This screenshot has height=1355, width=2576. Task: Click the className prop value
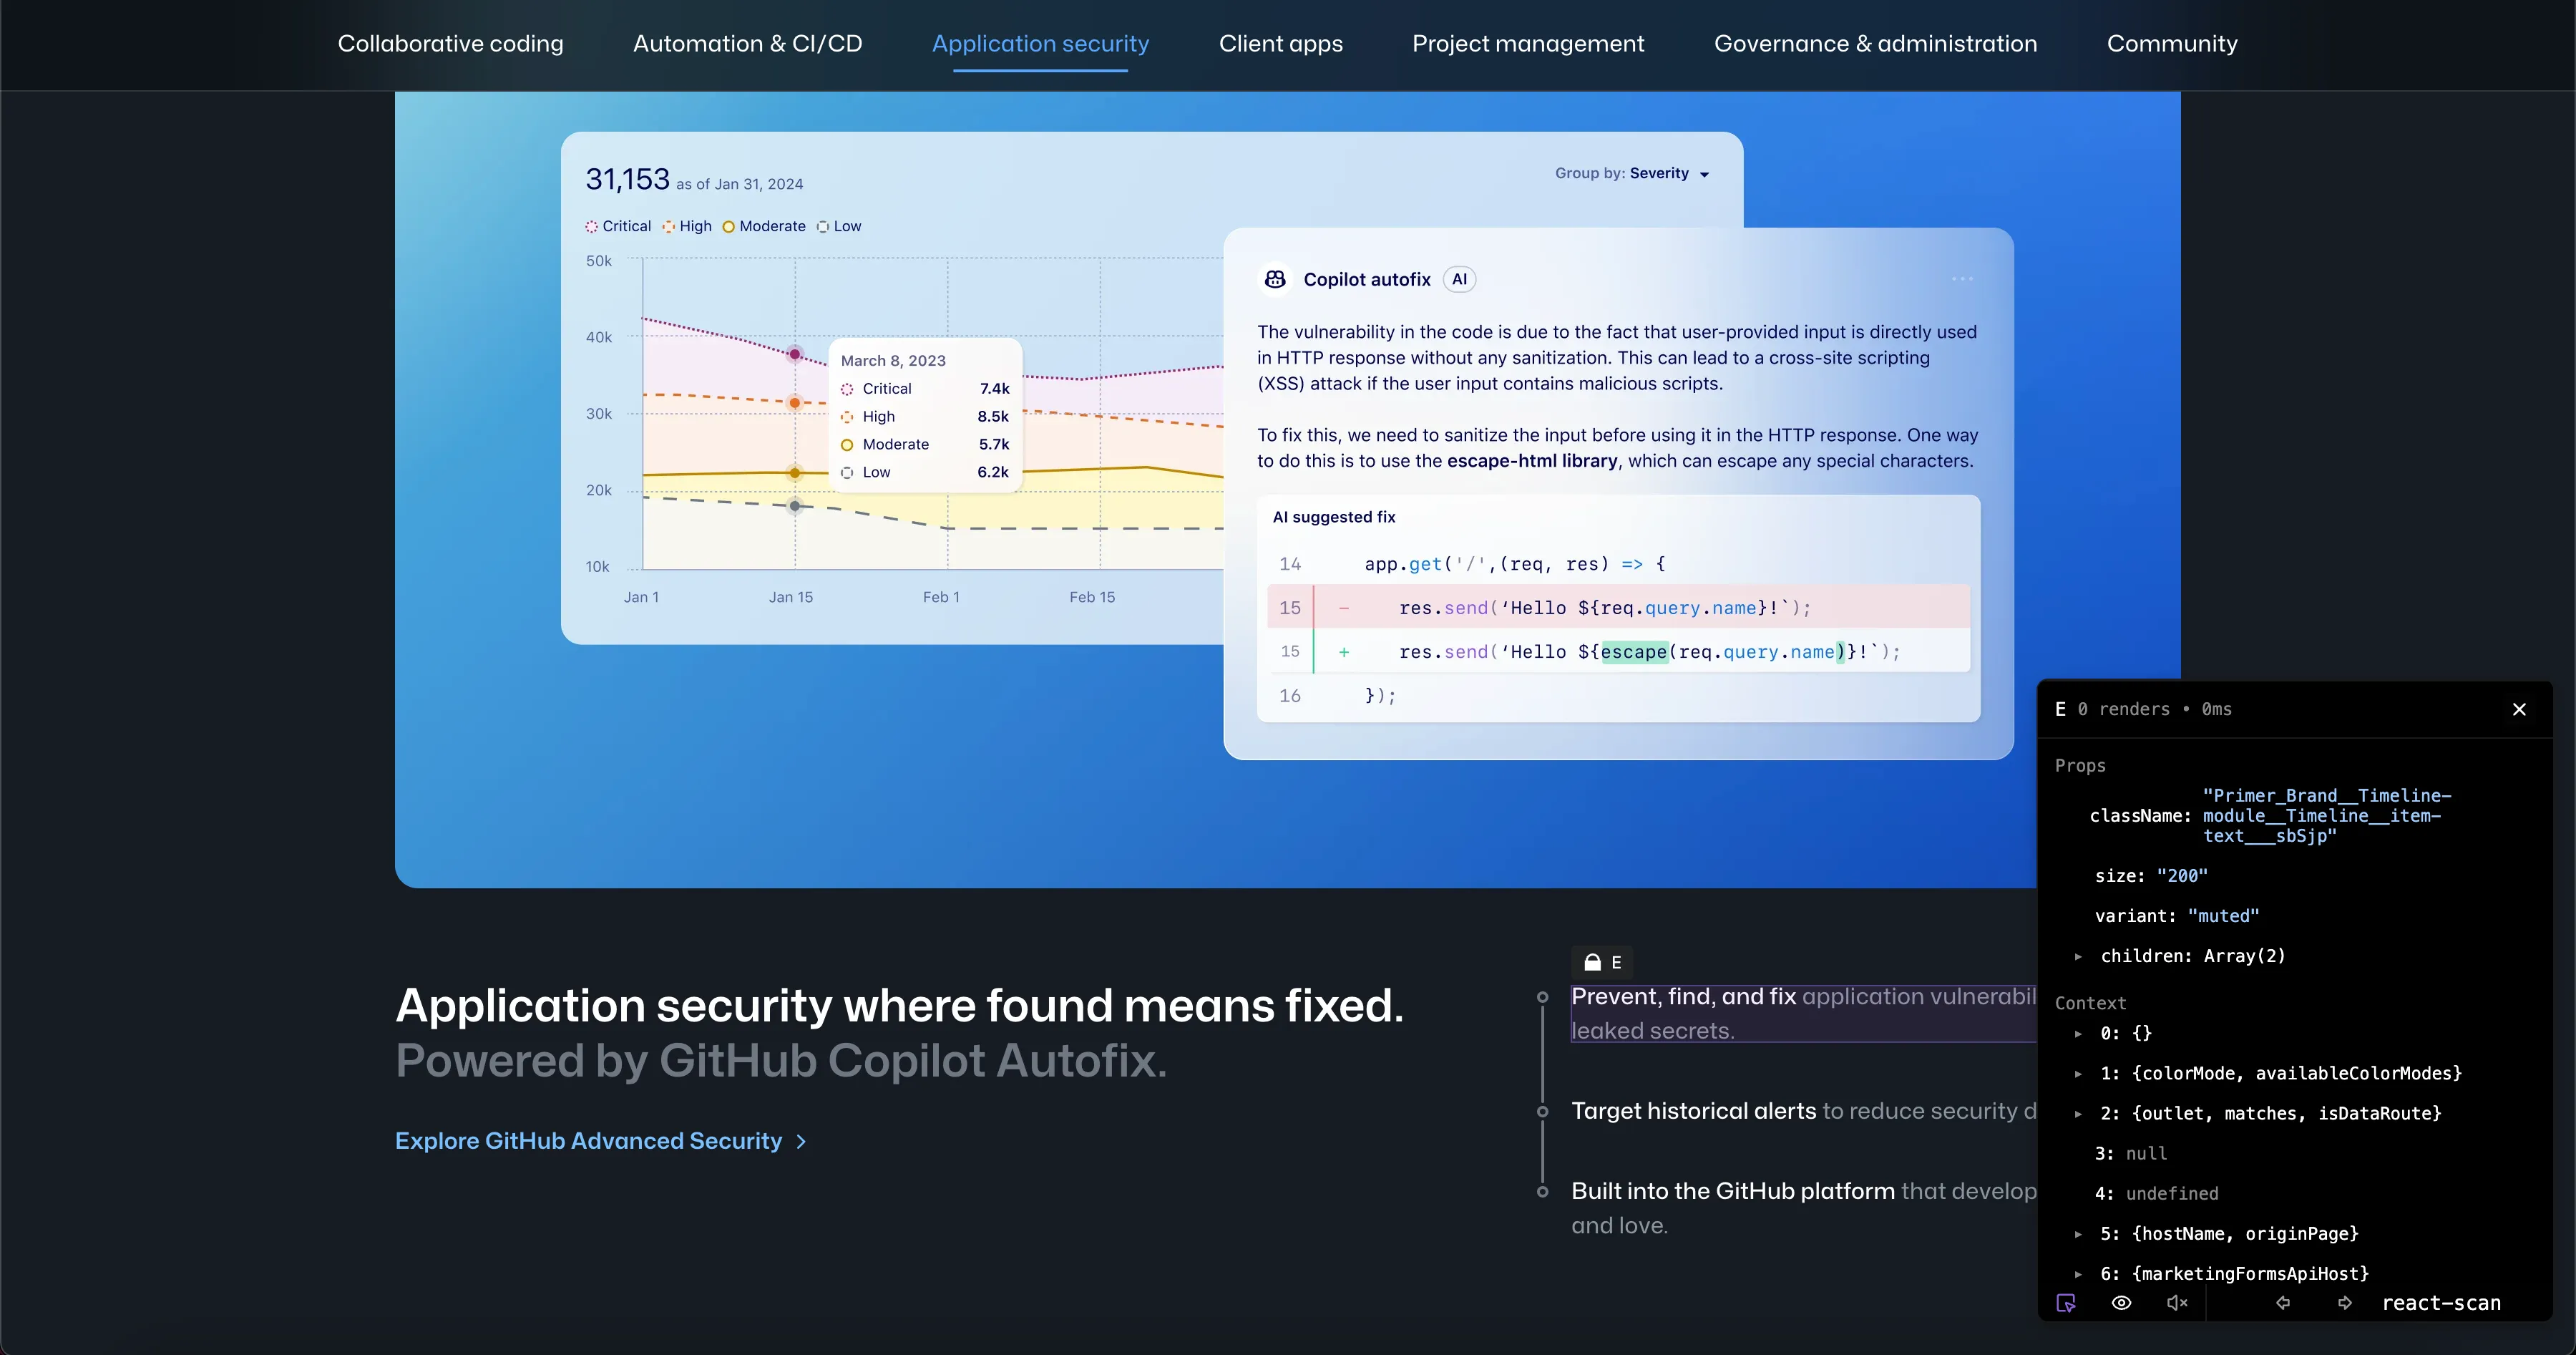pos(2326,816)
